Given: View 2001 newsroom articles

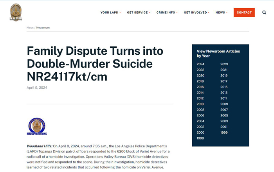Looking at the screenshot, I should click(x=224, y=127).
